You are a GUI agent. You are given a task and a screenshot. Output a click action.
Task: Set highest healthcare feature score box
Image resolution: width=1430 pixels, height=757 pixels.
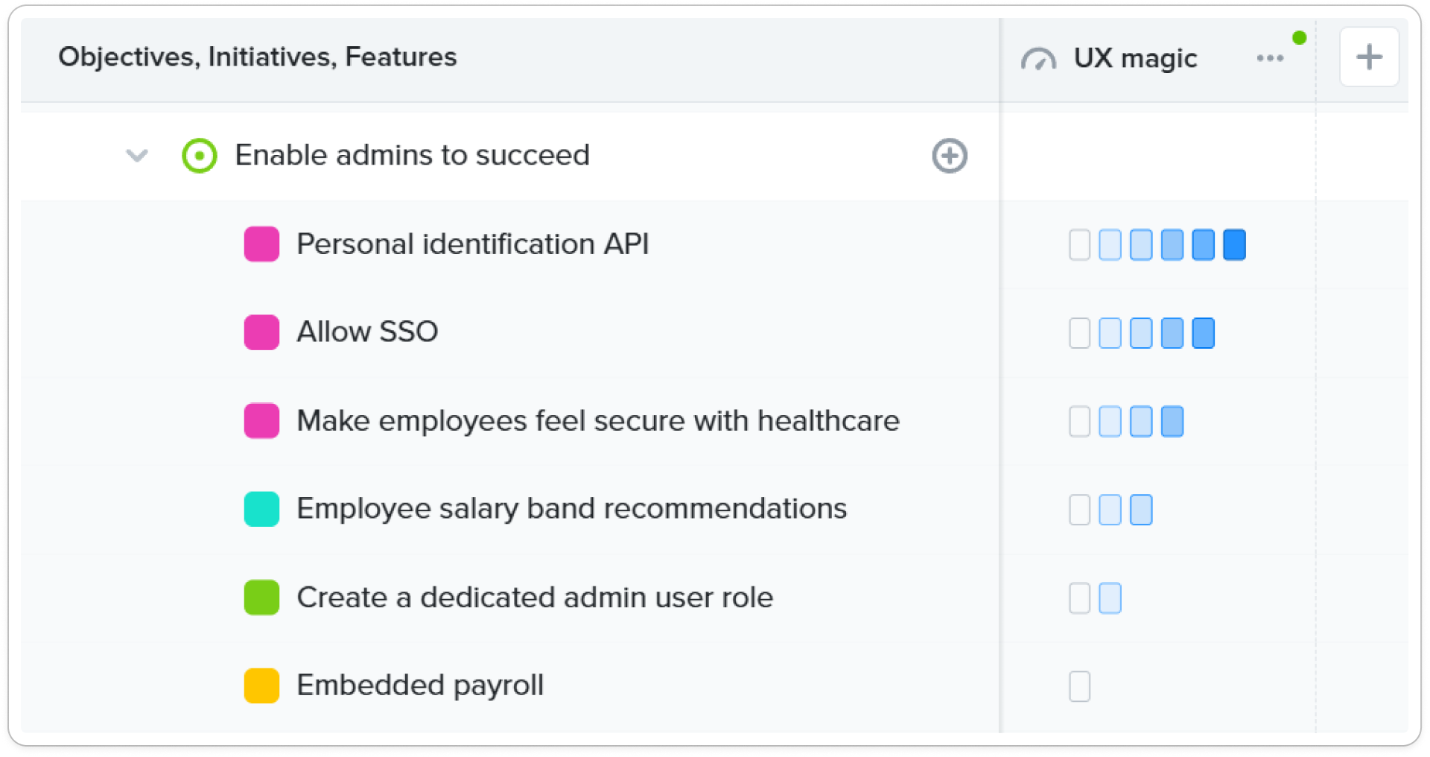1172,421
